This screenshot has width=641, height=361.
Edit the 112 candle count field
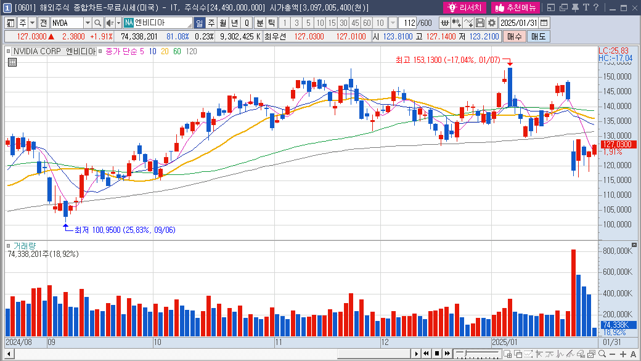pos(407,23)
